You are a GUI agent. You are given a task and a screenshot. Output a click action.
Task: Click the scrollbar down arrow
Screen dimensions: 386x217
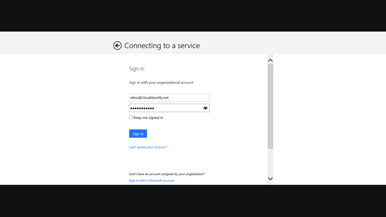coord(270,179)
